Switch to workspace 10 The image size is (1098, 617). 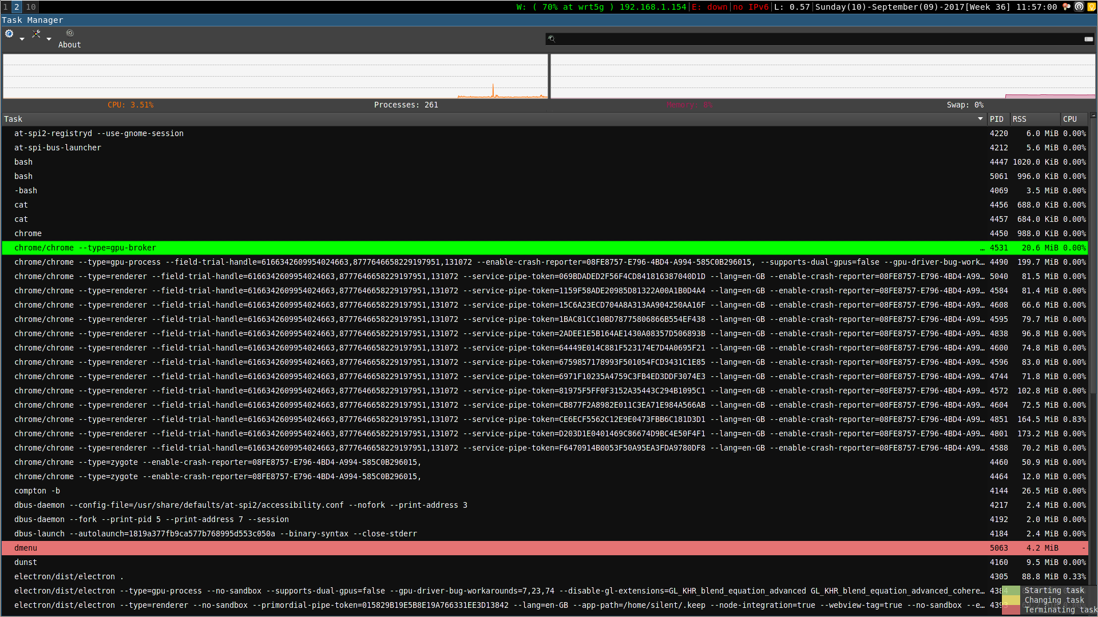(31, 7)
